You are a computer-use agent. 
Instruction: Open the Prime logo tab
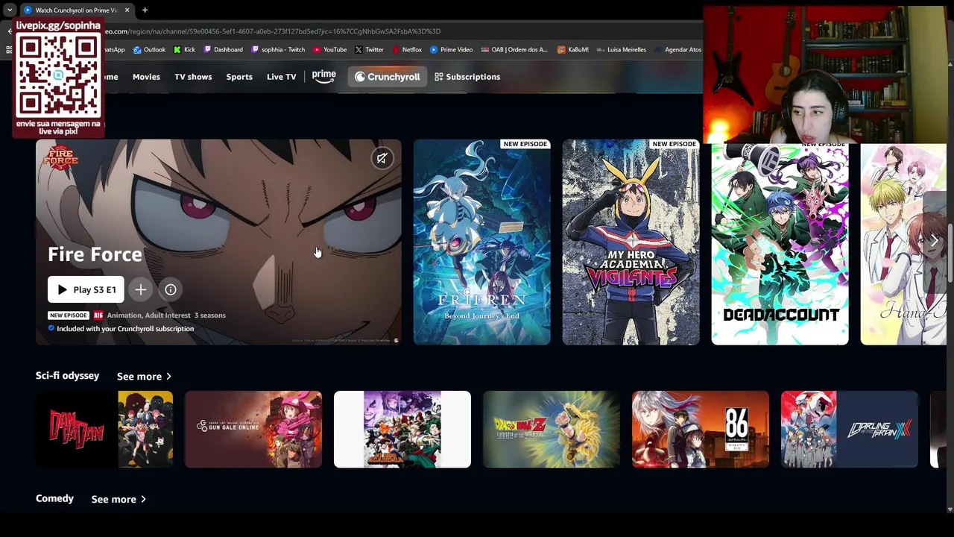(324, 76)
